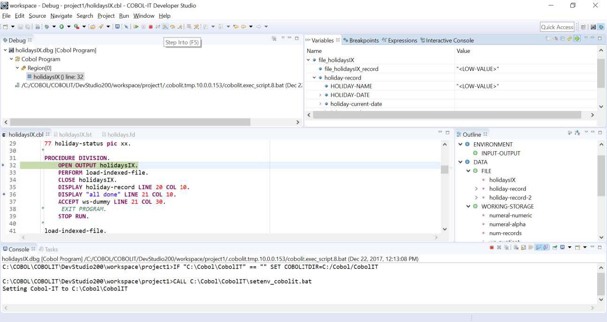Expand the HOLIDAY-DATE variable node

320,95
